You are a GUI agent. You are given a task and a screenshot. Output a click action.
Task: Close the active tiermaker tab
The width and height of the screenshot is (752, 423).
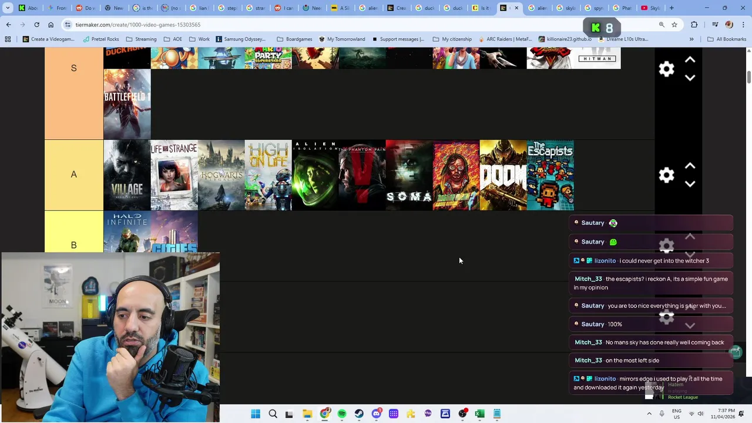point(516,8)
